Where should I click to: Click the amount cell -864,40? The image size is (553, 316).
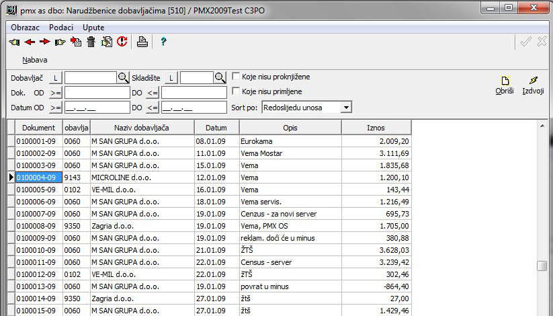376,286
